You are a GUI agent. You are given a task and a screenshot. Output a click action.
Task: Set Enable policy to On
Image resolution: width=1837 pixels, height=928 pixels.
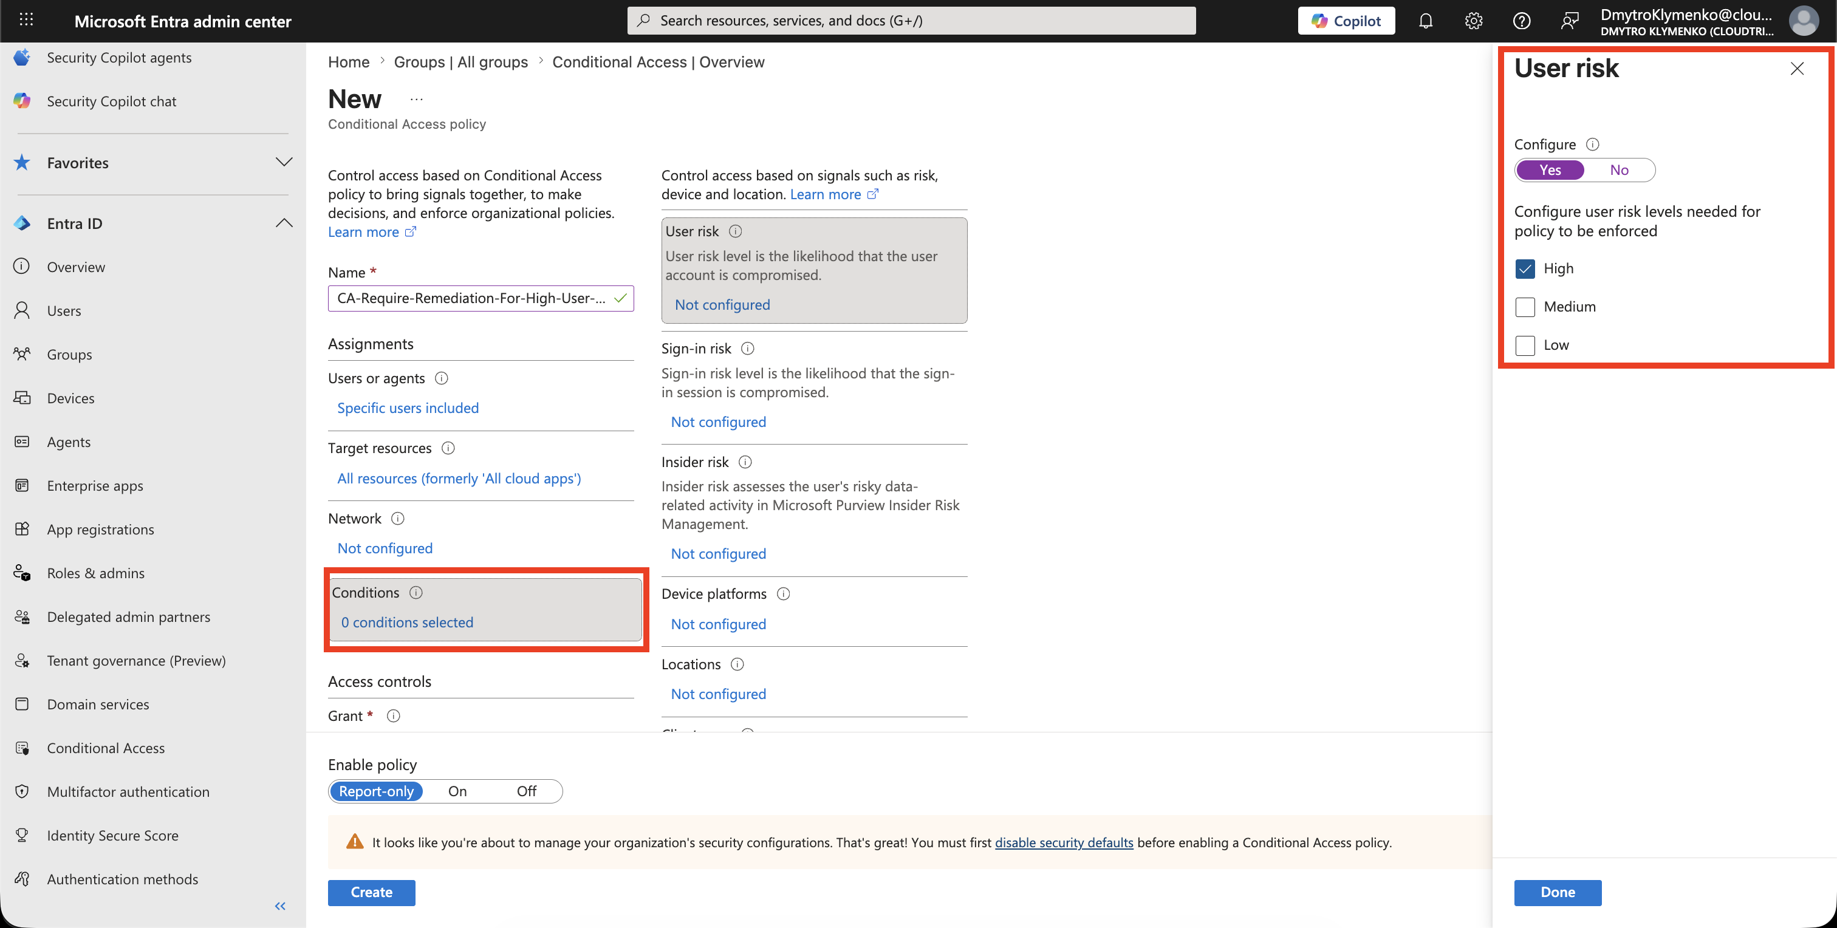tap(457, 791)
